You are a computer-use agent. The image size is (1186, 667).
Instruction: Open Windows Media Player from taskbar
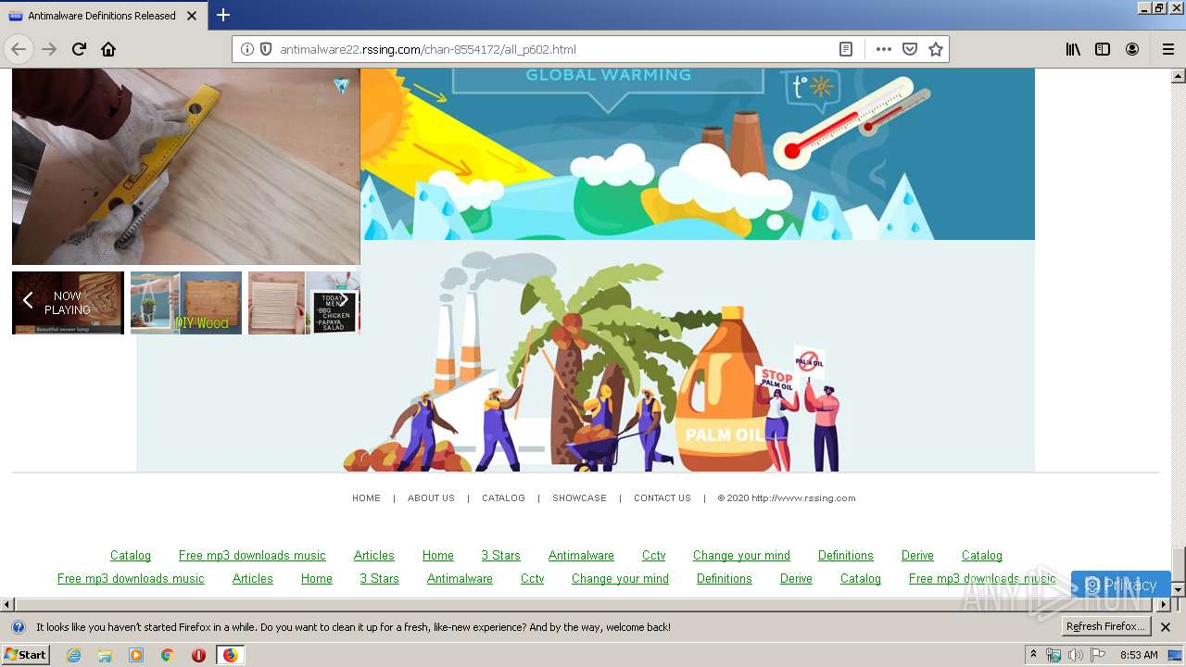[x=136, y=655]
